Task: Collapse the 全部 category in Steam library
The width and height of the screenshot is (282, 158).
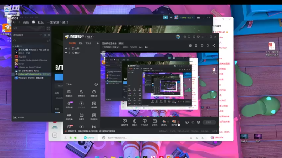Action: point(13,46)
